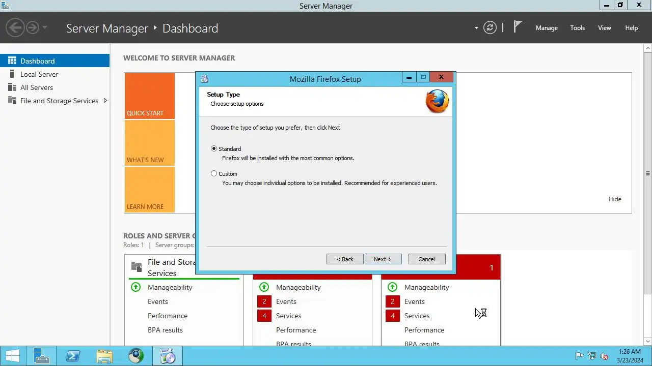Open the Manage menu in Server Manager
This screenshot has height=366, width=652.
pos(547,28)
